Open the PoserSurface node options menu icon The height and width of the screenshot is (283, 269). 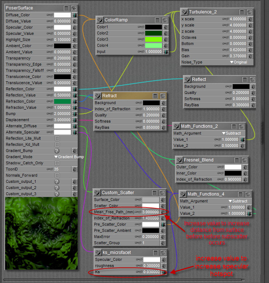click(x=66, y=8)
